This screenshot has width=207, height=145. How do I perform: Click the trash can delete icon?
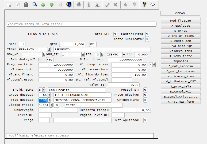pos(26,5)
